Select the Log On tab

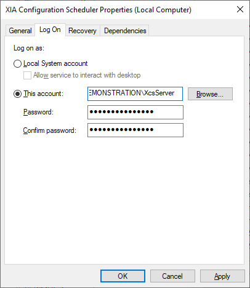coord(50,30)
